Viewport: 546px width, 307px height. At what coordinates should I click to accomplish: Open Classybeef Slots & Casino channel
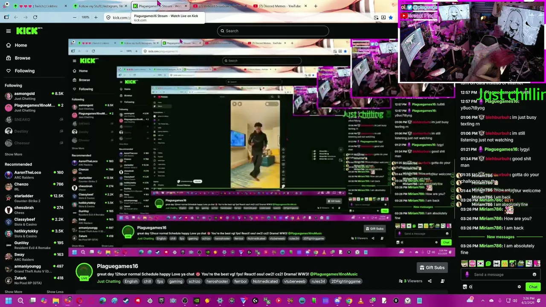coord(34,222)
